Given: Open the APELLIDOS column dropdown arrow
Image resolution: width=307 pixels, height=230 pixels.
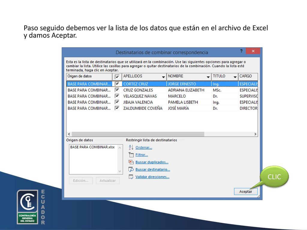Looking at the screenshot, I should [163, 77].
